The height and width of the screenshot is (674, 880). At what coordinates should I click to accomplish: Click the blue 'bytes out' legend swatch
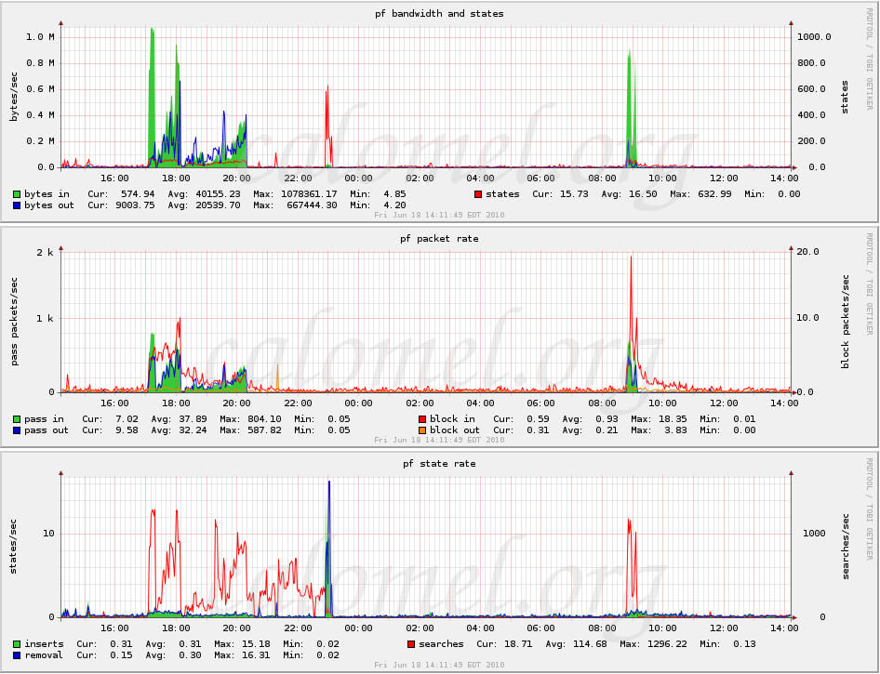(17, 205)
